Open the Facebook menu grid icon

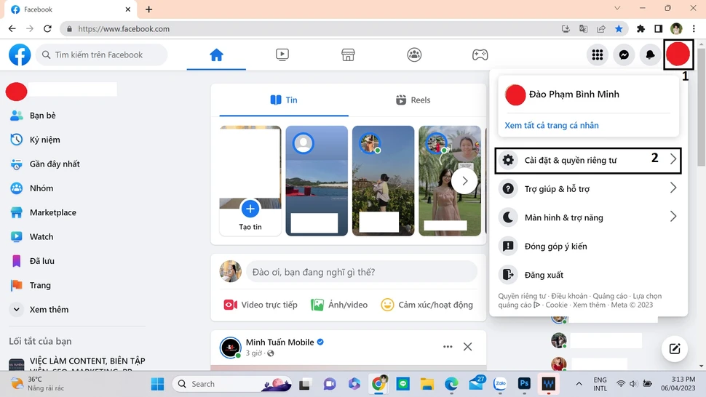[598, 55]
